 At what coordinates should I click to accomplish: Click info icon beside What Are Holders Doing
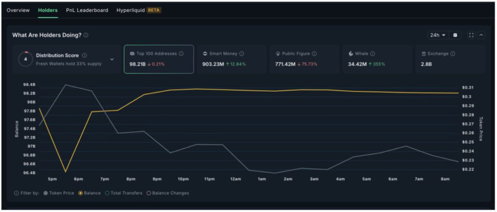click(86, 35)
